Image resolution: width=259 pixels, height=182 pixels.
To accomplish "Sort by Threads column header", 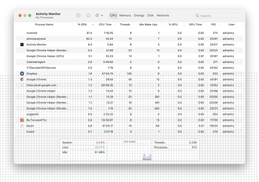I will 125,25.
